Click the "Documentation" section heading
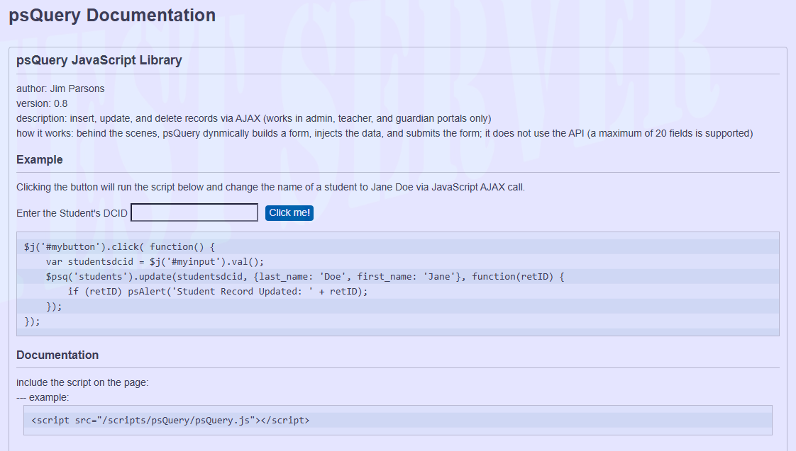Screen dimensions: 796x451 point(57,355)
